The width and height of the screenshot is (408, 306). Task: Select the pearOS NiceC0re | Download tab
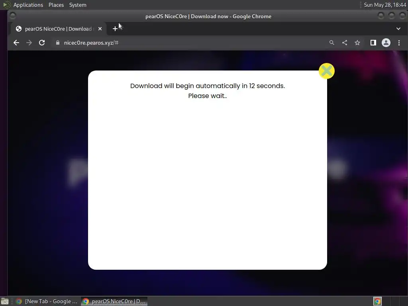click(59, 29)
